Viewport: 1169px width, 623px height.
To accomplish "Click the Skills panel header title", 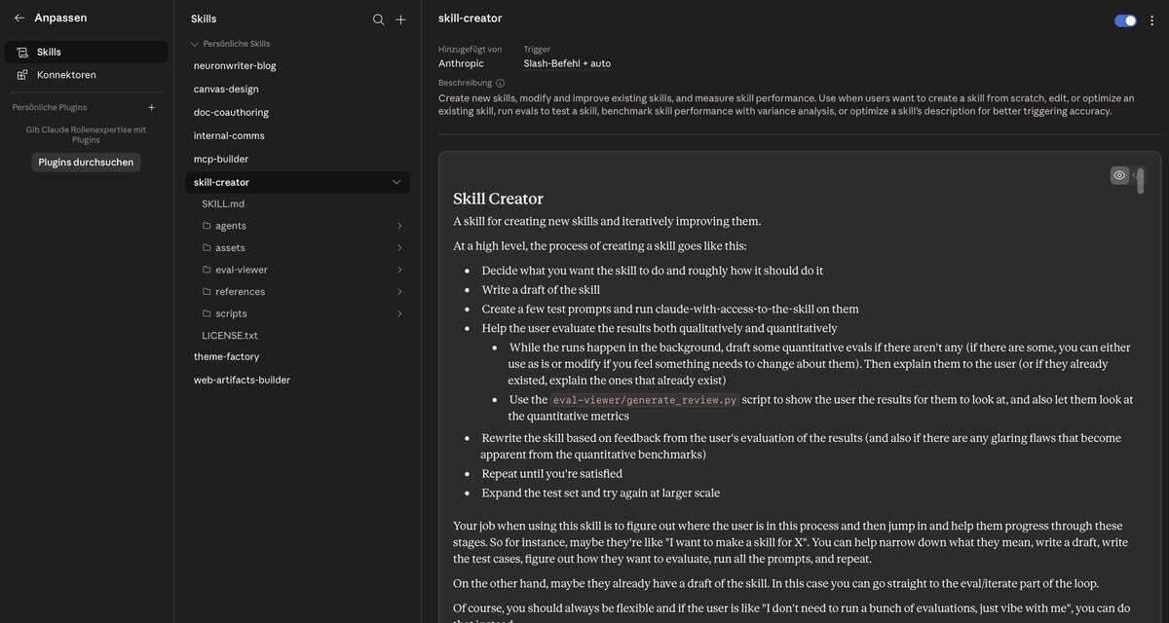I will (204, 18).
